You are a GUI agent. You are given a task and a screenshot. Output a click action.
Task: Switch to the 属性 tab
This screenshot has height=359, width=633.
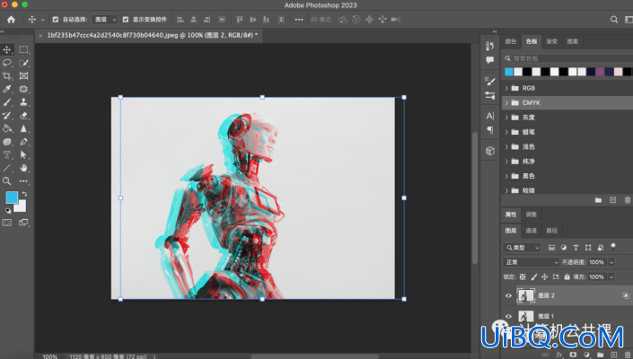coord(511,215)
